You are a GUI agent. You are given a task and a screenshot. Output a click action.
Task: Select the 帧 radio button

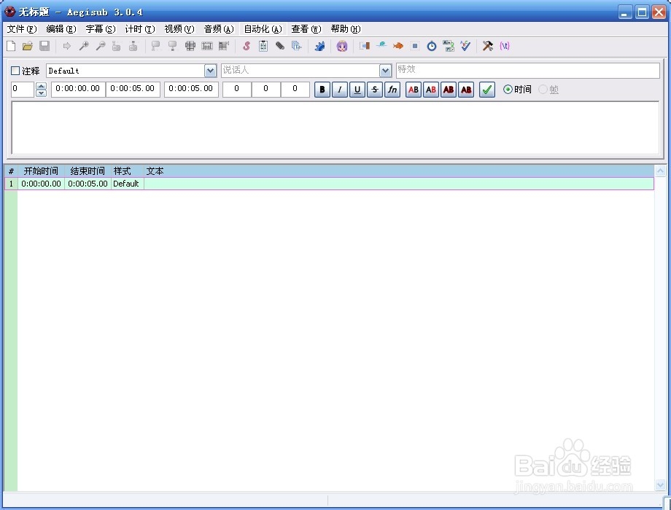click(x=543, y=90)
